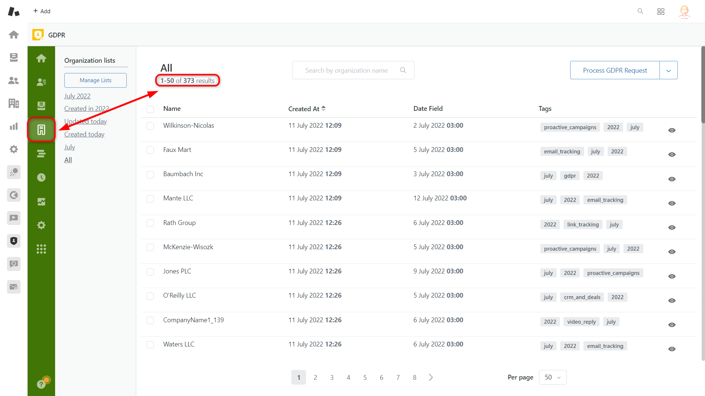View Waters LLC via its eye icon
705x396 pixels.
pos(672,349)
